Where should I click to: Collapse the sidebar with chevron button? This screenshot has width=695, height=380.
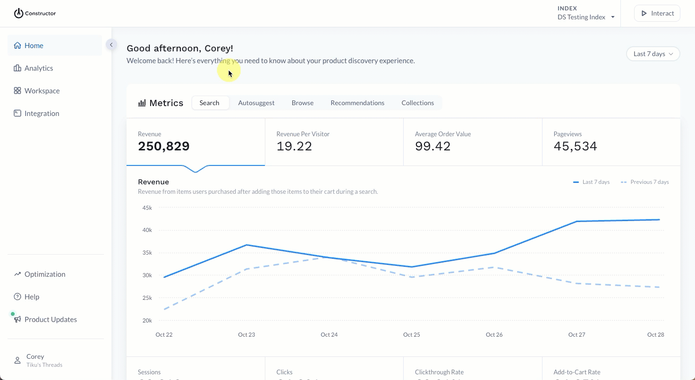111,45
